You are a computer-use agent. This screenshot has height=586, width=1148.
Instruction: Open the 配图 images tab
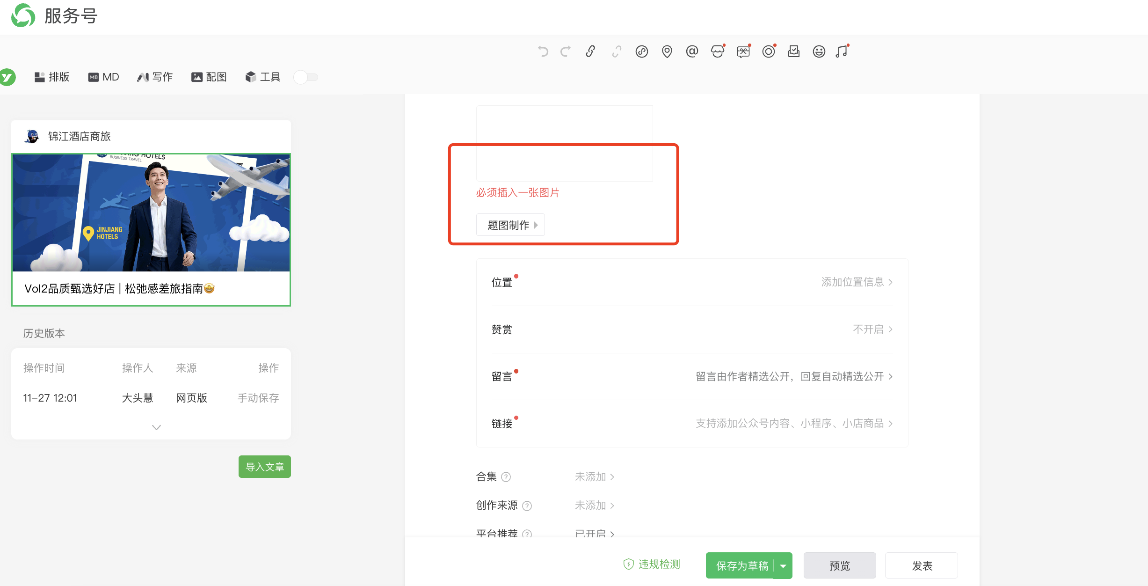point(209,77)
